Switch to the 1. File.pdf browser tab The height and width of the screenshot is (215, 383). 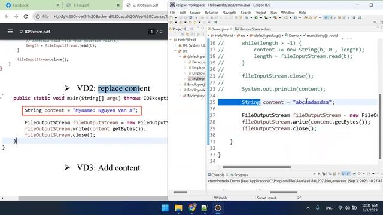(92, 5)
